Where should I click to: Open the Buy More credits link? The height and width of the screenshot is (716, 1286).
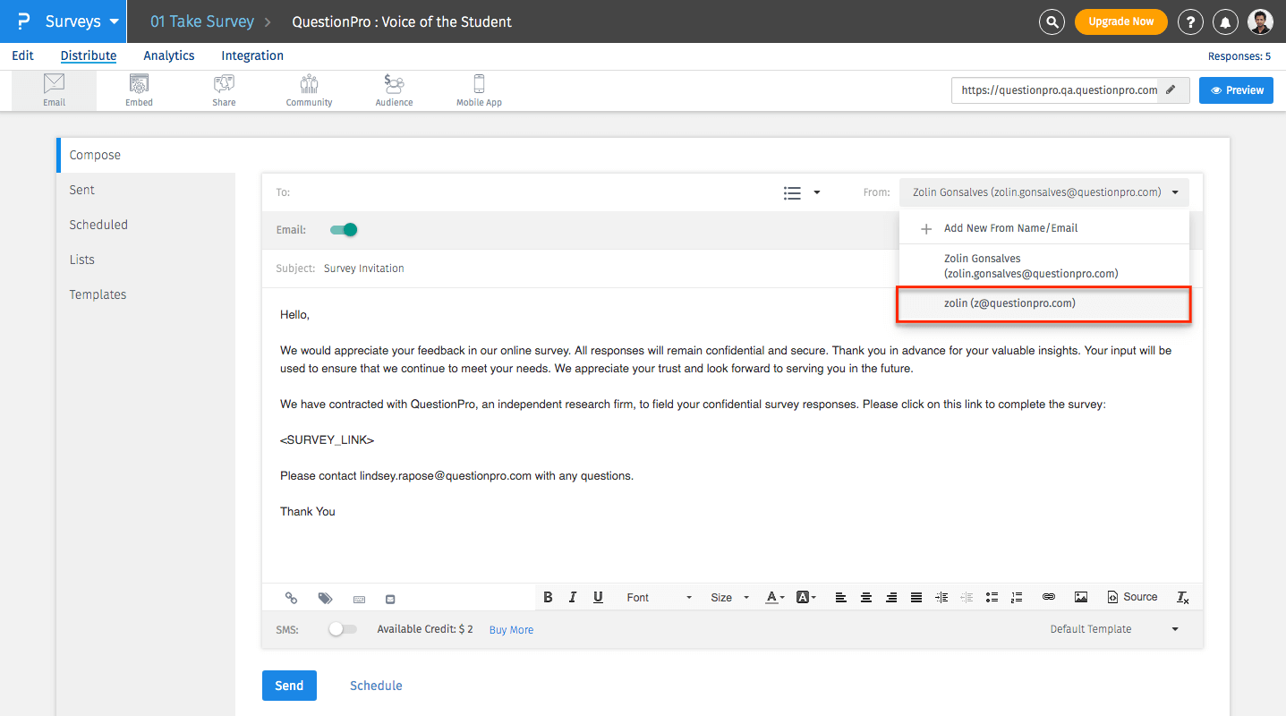(x=510, y=629)
